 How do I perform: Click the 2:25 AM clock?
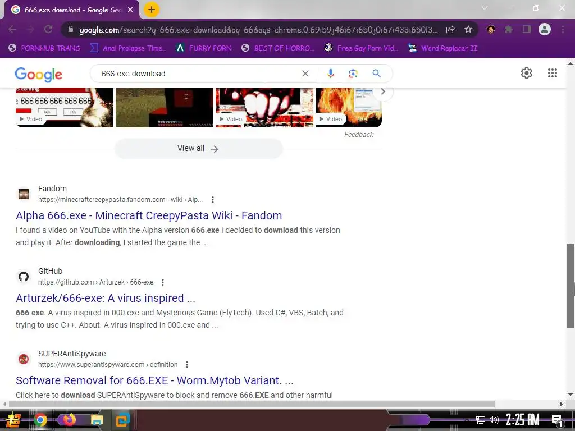click(x=523, y=420)
